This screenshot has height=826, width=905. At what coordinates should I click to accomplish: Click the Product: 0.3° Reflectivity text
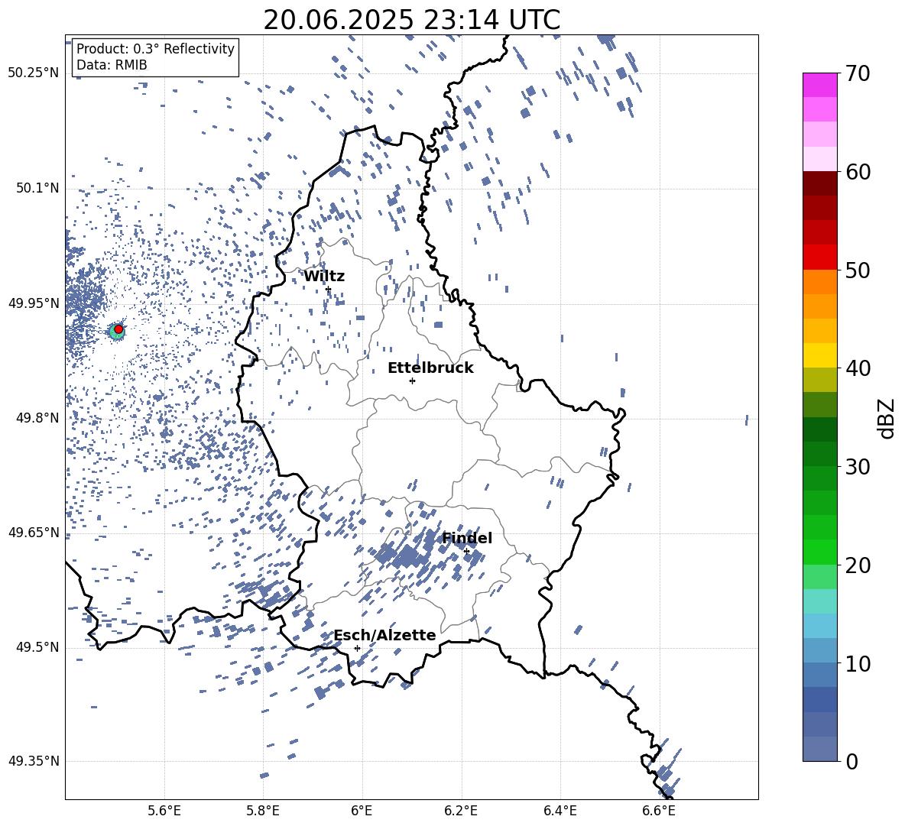pyautogui.click(x=155, y=49)
